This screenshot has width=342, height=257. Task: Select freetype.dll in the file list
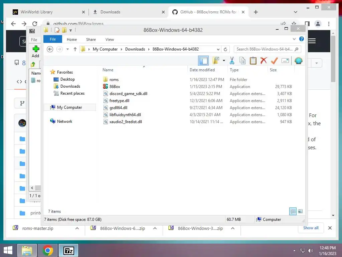(x=119, y=100)
